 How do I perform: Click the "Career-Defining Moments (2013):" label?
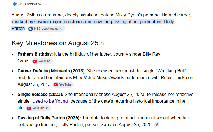52,71
